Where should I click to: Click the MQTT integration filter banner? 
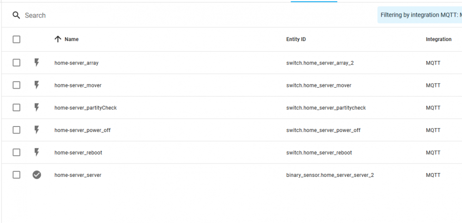pos(420,15)
